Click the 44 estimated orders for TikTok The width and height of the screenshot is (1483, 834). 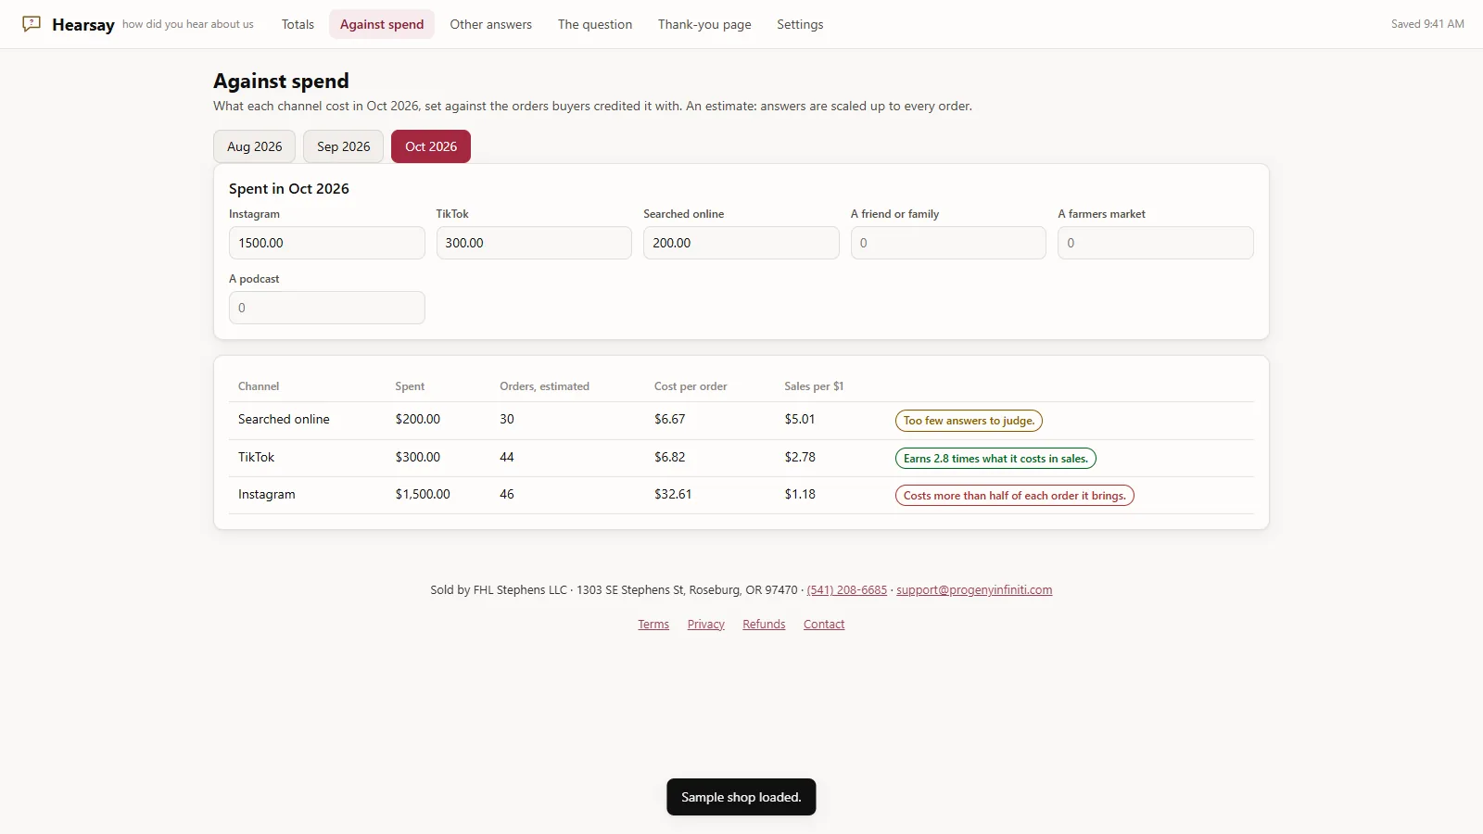pyautogui.click(x=507, y=458)
